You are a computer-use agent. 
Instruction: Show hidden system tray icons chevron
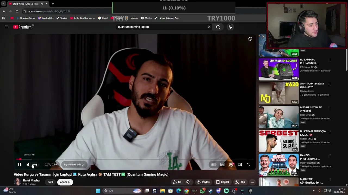point(313,191)
